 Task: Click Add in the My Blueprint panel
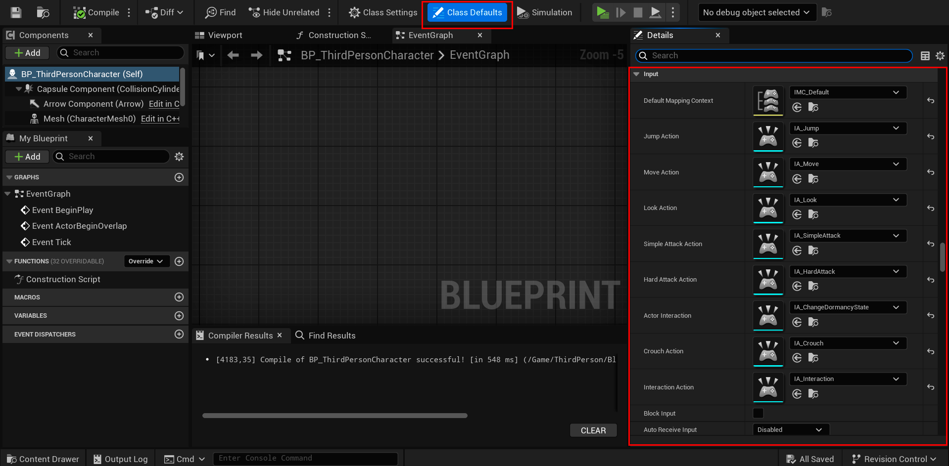27,157
